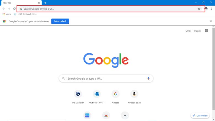
Task: Open the Images link
Action: [x=197, y=31]
